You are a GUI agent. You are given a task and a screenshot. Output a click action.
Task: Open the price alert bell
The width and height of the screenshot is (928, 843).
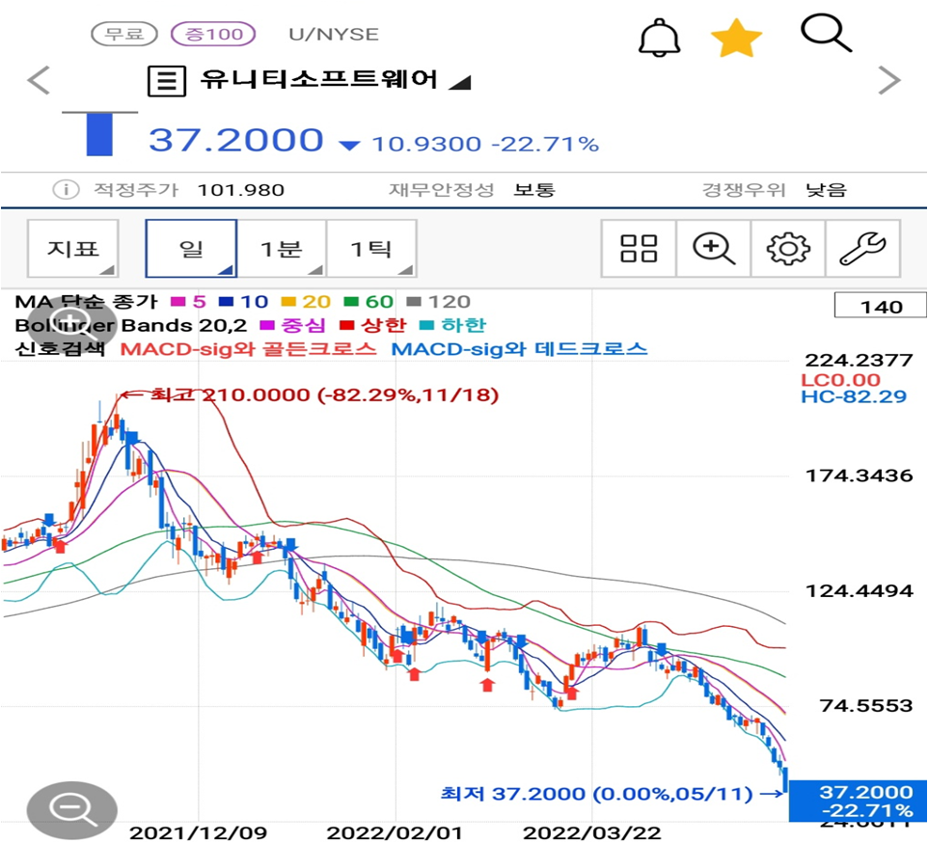pyautogui.click(x=659, y=38)
